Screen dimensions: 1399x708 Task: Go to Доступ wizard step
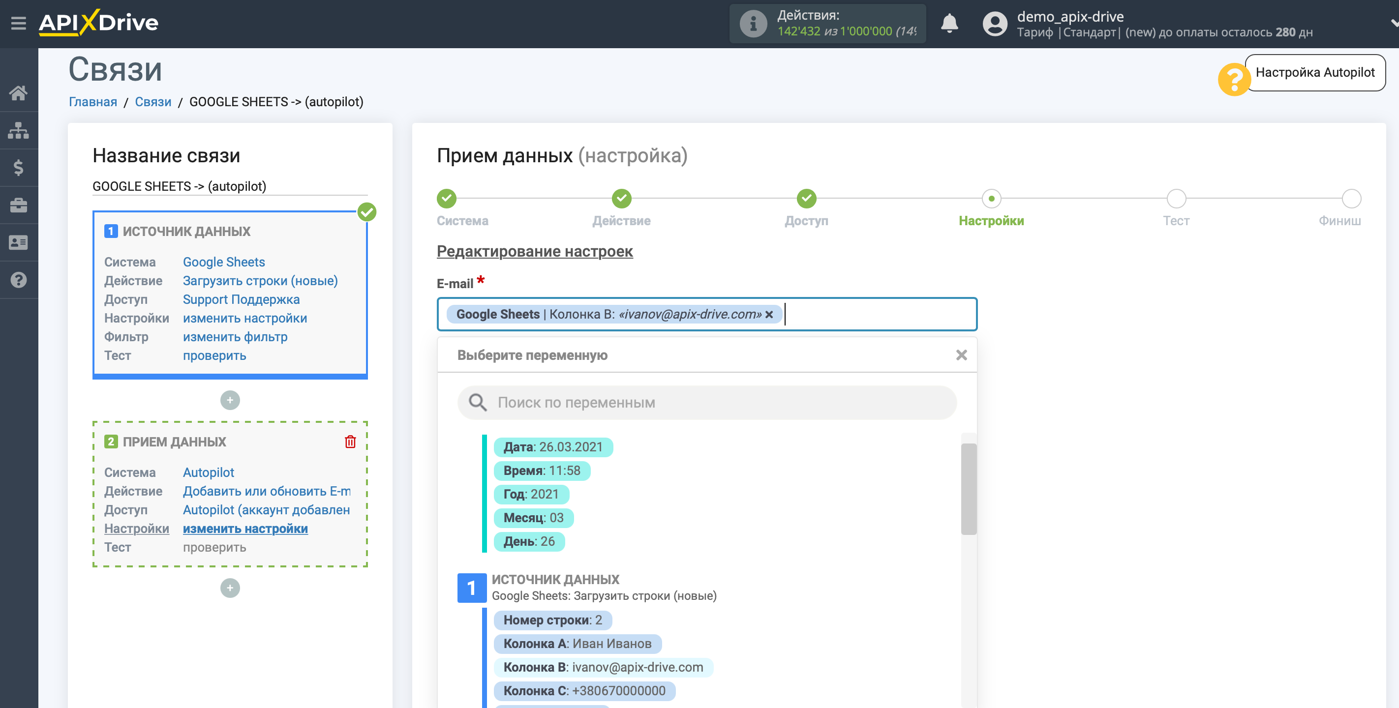[x=806, y=199]
